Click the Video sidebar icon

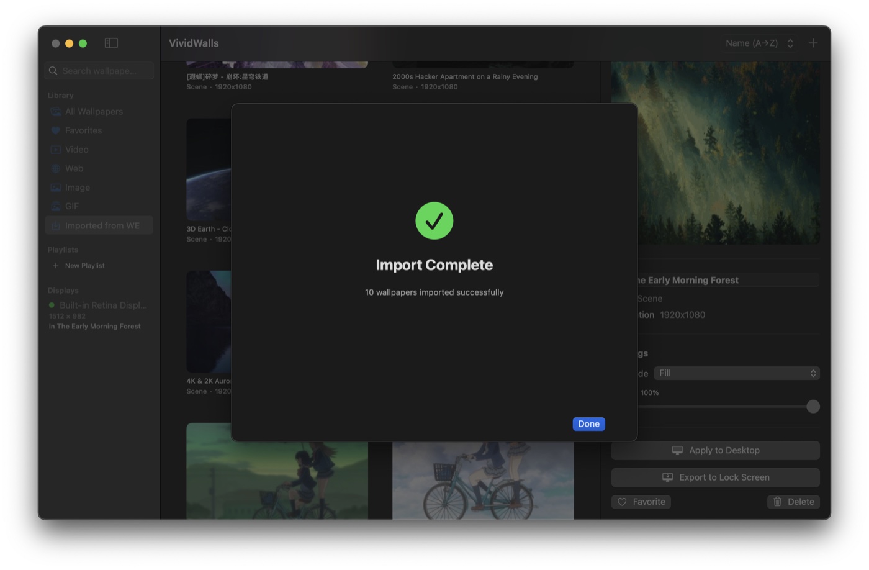point(56,150)
